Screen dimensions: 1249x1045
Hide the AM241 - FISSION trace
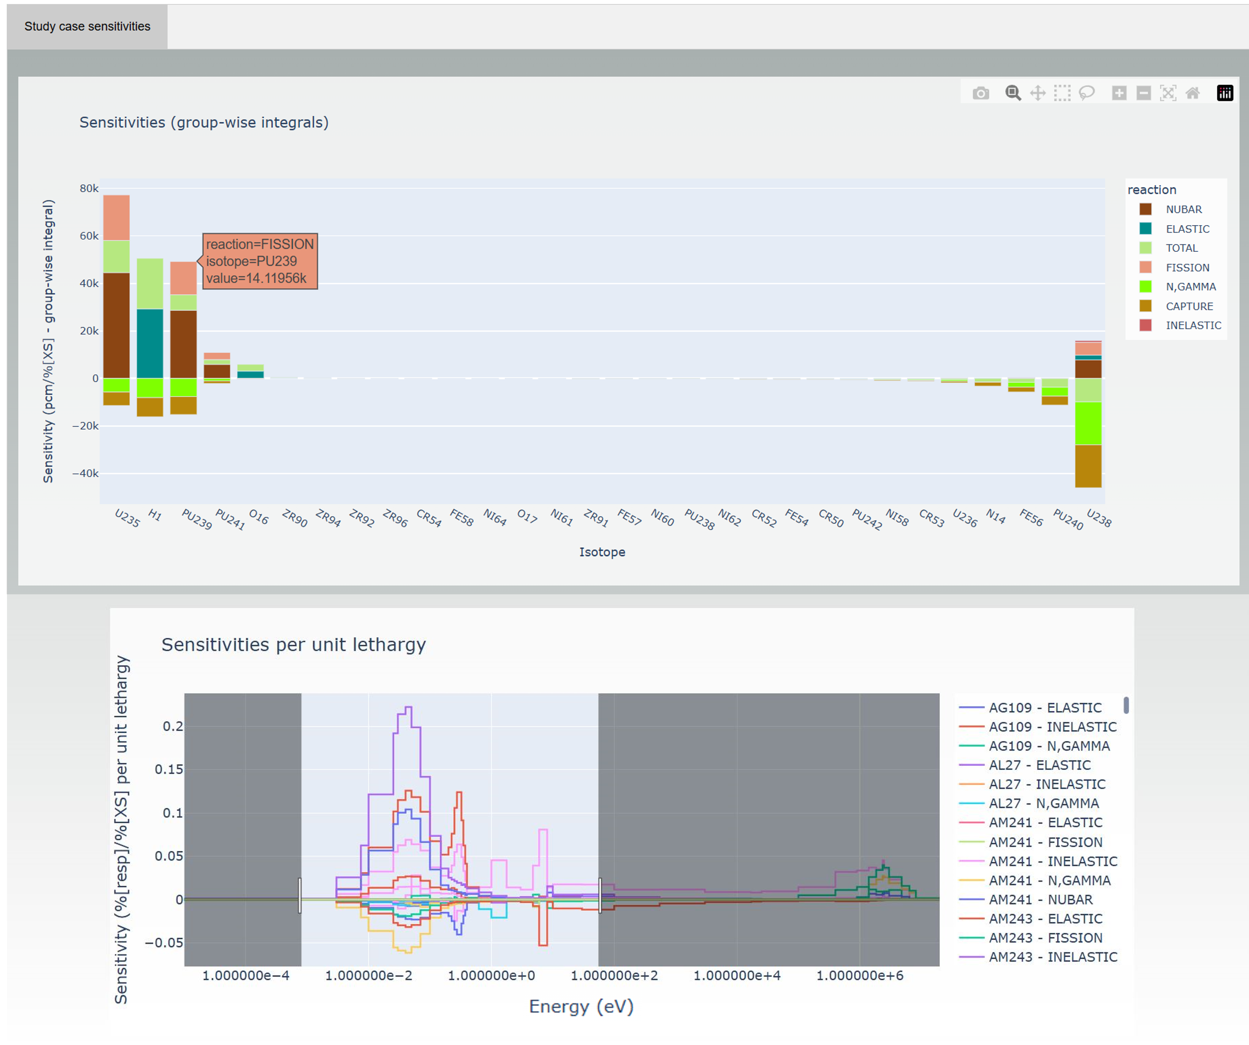tap(1045, 842)
